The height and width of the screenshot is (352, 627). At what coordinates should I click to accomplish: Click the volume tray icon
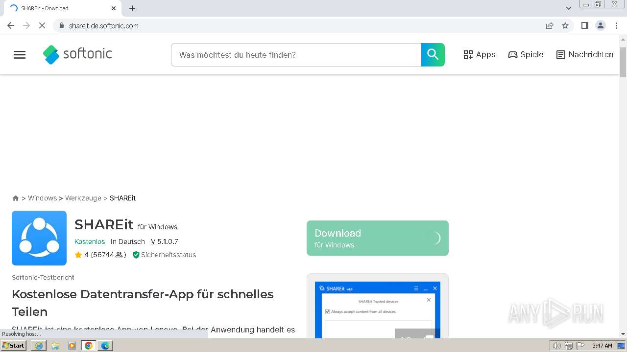click(556, 346)
